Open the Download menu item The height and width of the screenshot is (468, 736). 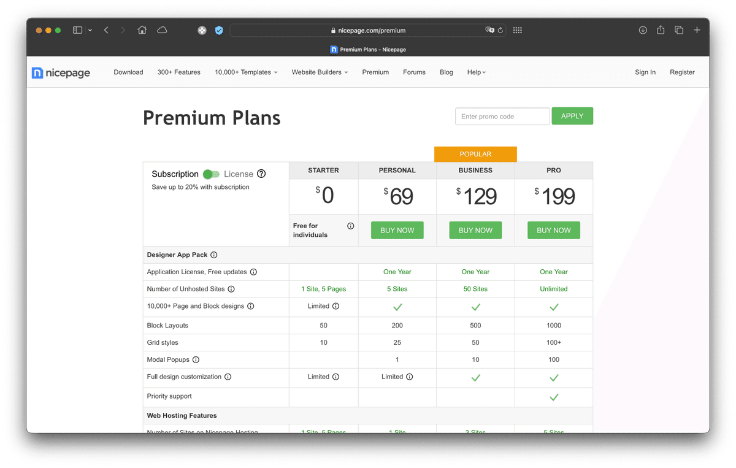tap(128, 72)
